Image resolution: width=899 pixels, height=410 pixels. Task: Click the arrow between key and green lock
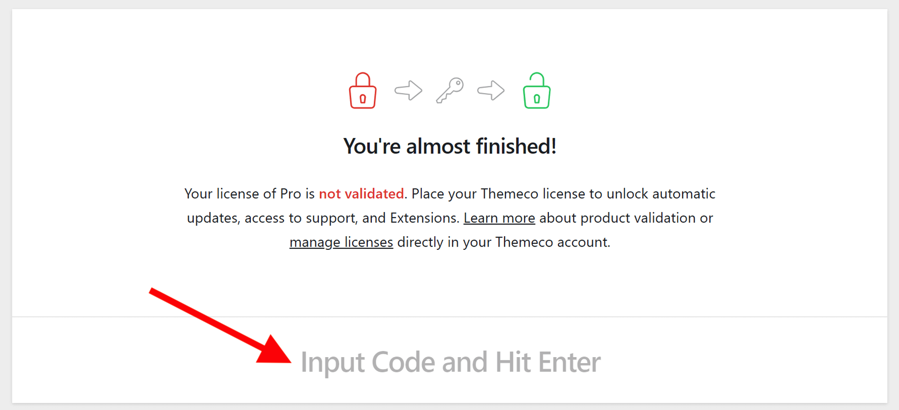pos(491,90)
